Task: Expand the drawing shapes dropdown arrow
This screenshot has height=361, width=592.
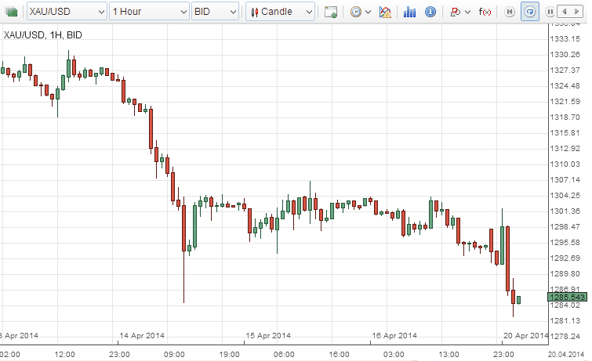Action: [468, 12]
